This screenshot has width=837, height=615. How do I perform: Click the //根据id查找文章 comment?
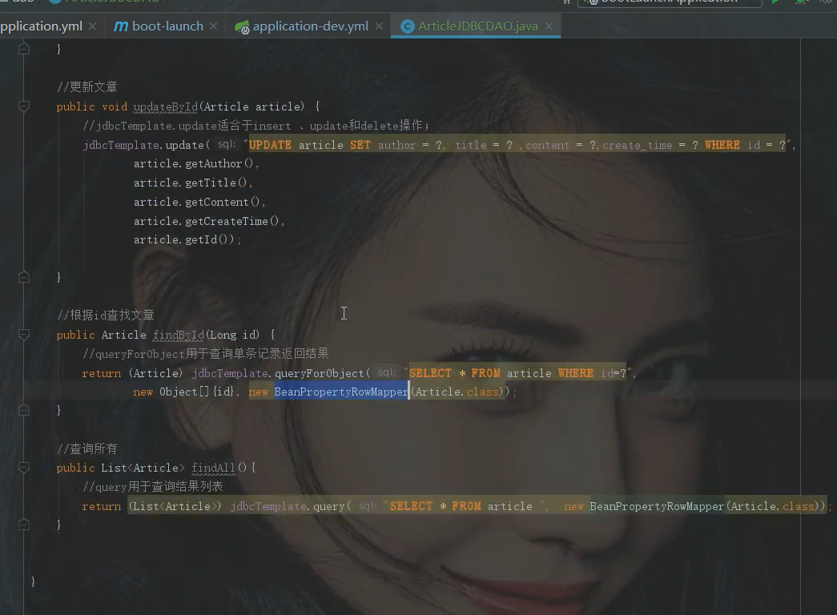(106, 315)
